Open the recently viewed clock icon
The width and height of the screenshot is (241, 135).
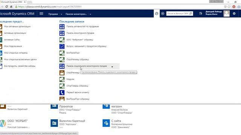pyautogui.click(x=157, y=13)
